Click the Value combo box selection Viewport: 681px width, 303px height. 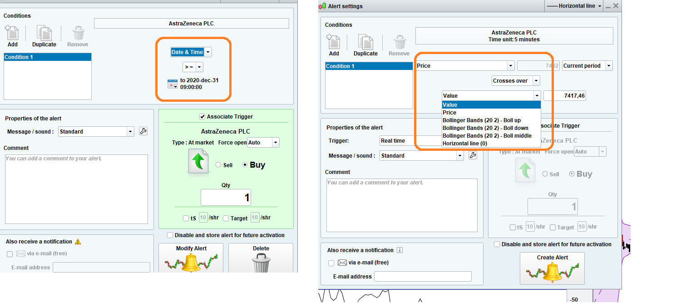pos(491,96)
